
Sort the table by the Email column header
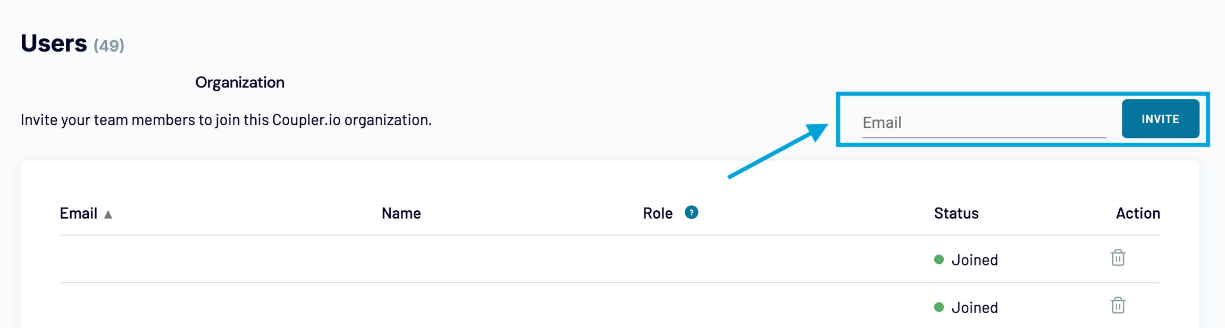[x=78, y=213]
